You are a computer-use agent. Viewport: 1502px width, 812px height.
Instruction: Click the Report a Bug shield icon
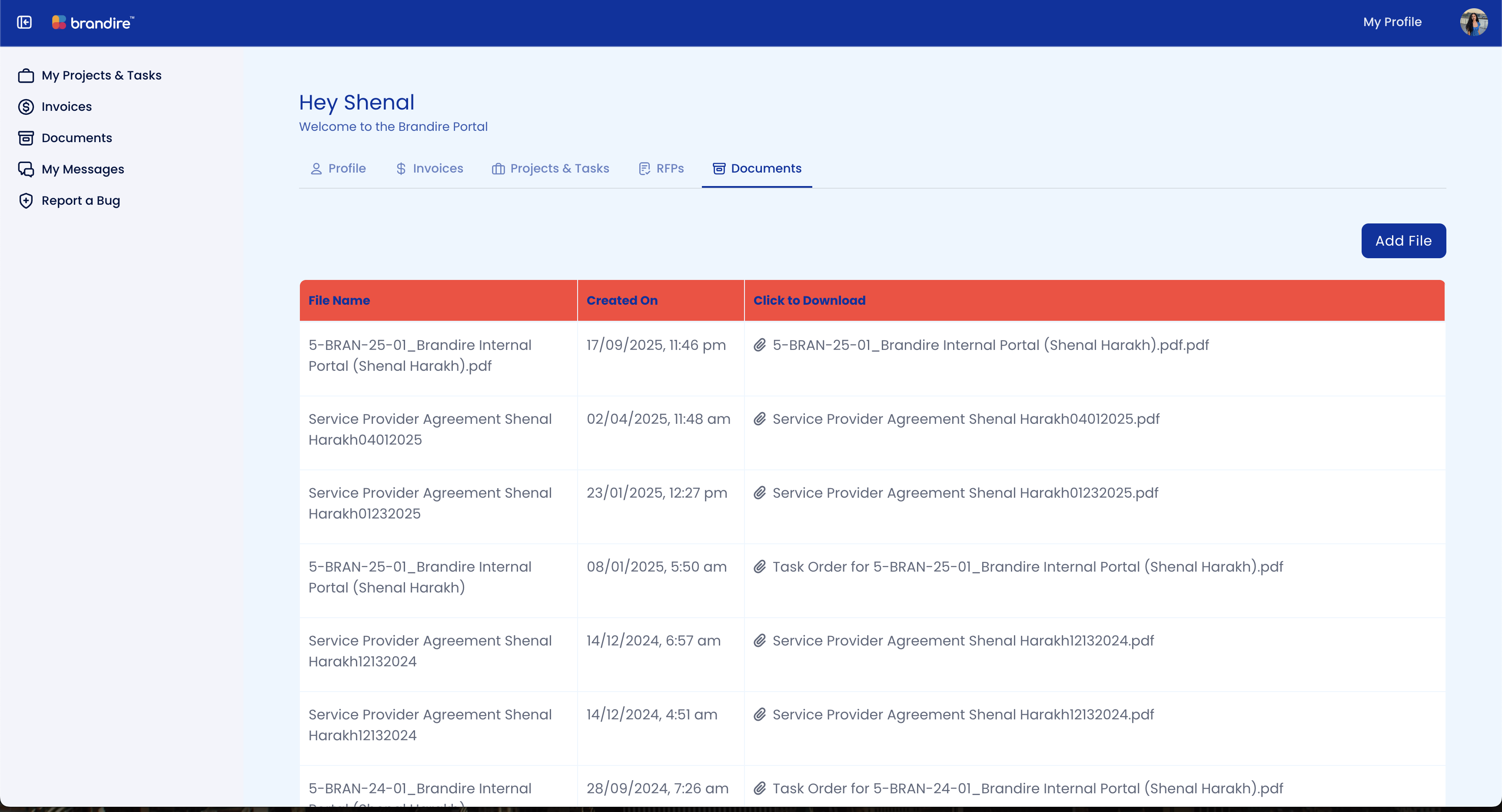(26, 201)
